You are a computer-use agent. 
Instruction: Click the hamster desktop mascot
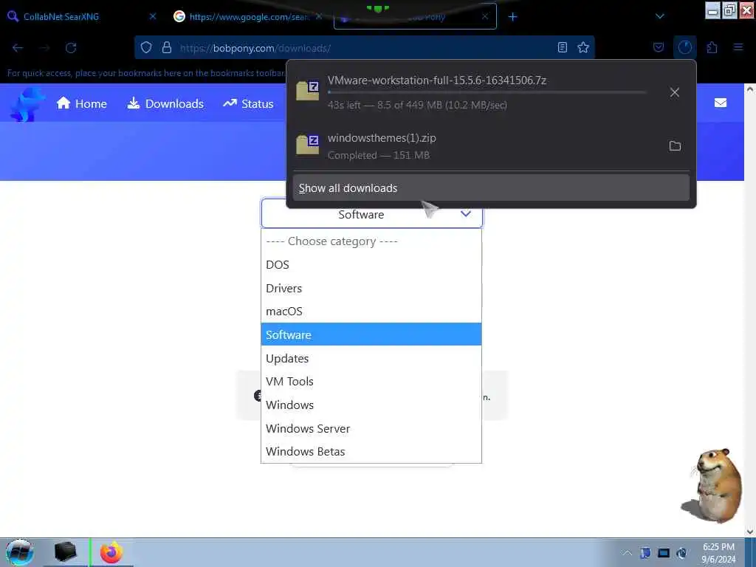[x=713, y=486]
